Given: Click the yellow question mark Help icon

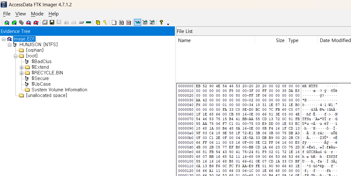Looking at the screenshot, I should click(x=161, y=23).
